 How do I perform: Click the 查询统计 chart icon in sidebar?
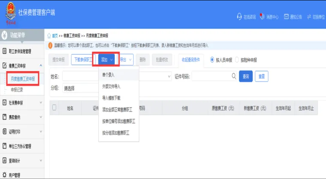point(4,160)
